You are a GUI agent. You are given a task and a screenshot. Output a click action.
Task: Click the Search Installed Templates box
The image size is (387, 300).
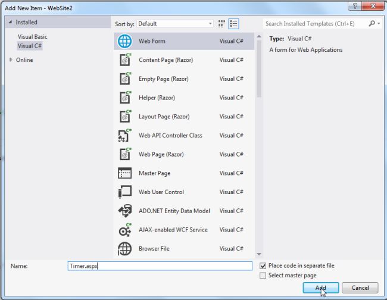coord(316,24)
